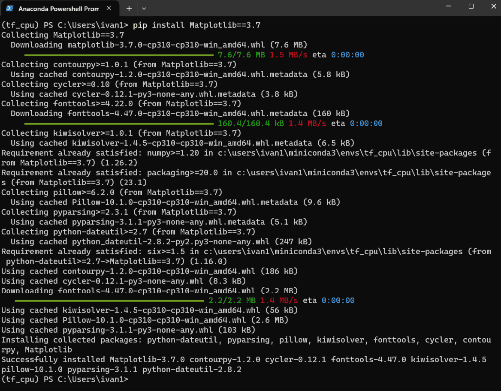Screen dimensions: 501x391
Task: Click the 7.6/7.6 MB download progress bar
Action: 119,55
